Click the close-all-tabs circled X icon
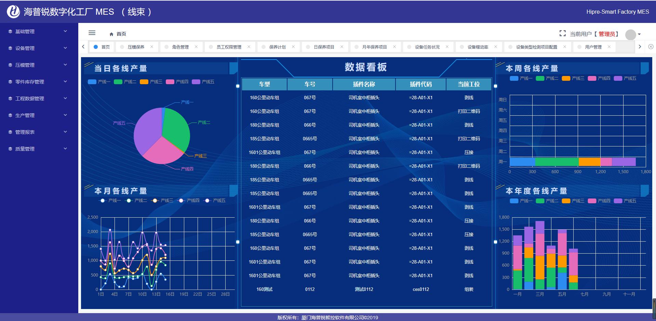This screenshot has height=321, width=656. 651,47
